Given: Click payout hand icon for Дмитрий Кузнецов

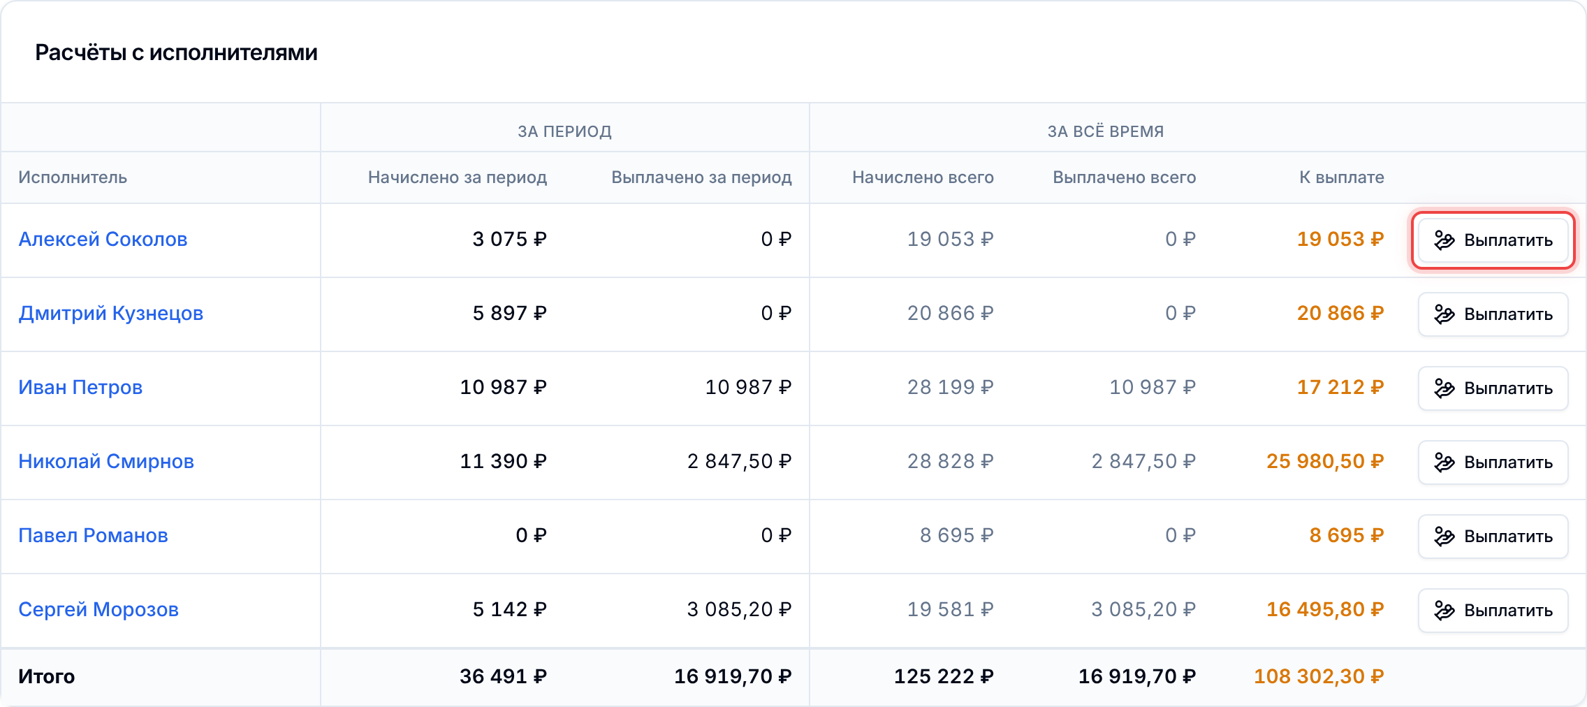Looking at the screenshot, I should (x=1445, y=314).
